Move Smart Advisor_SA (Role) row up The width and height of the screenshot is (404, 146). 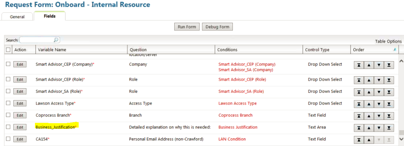(x=369, y=92)
